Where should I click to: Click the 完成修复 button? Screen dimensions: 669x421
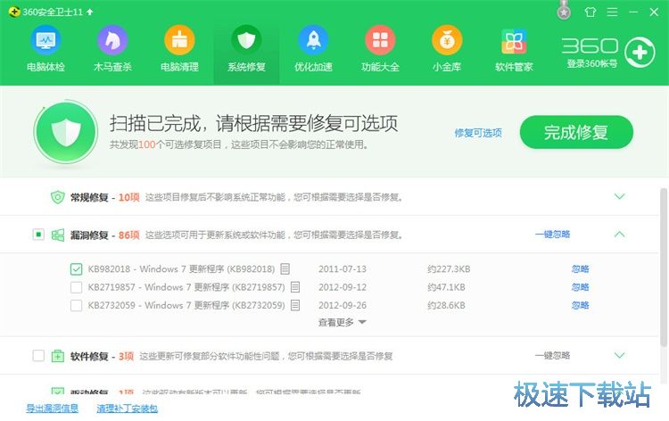(x=576, y=132)
